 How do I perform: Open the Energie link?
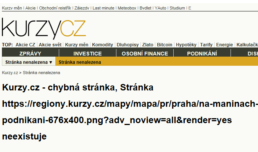click(x=224, y=45)
